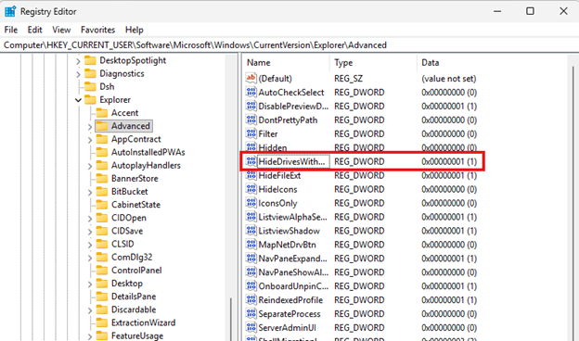579x341 pixels.
Task: Expand the ComDlg32 key
Action: [x=90, y=258]
